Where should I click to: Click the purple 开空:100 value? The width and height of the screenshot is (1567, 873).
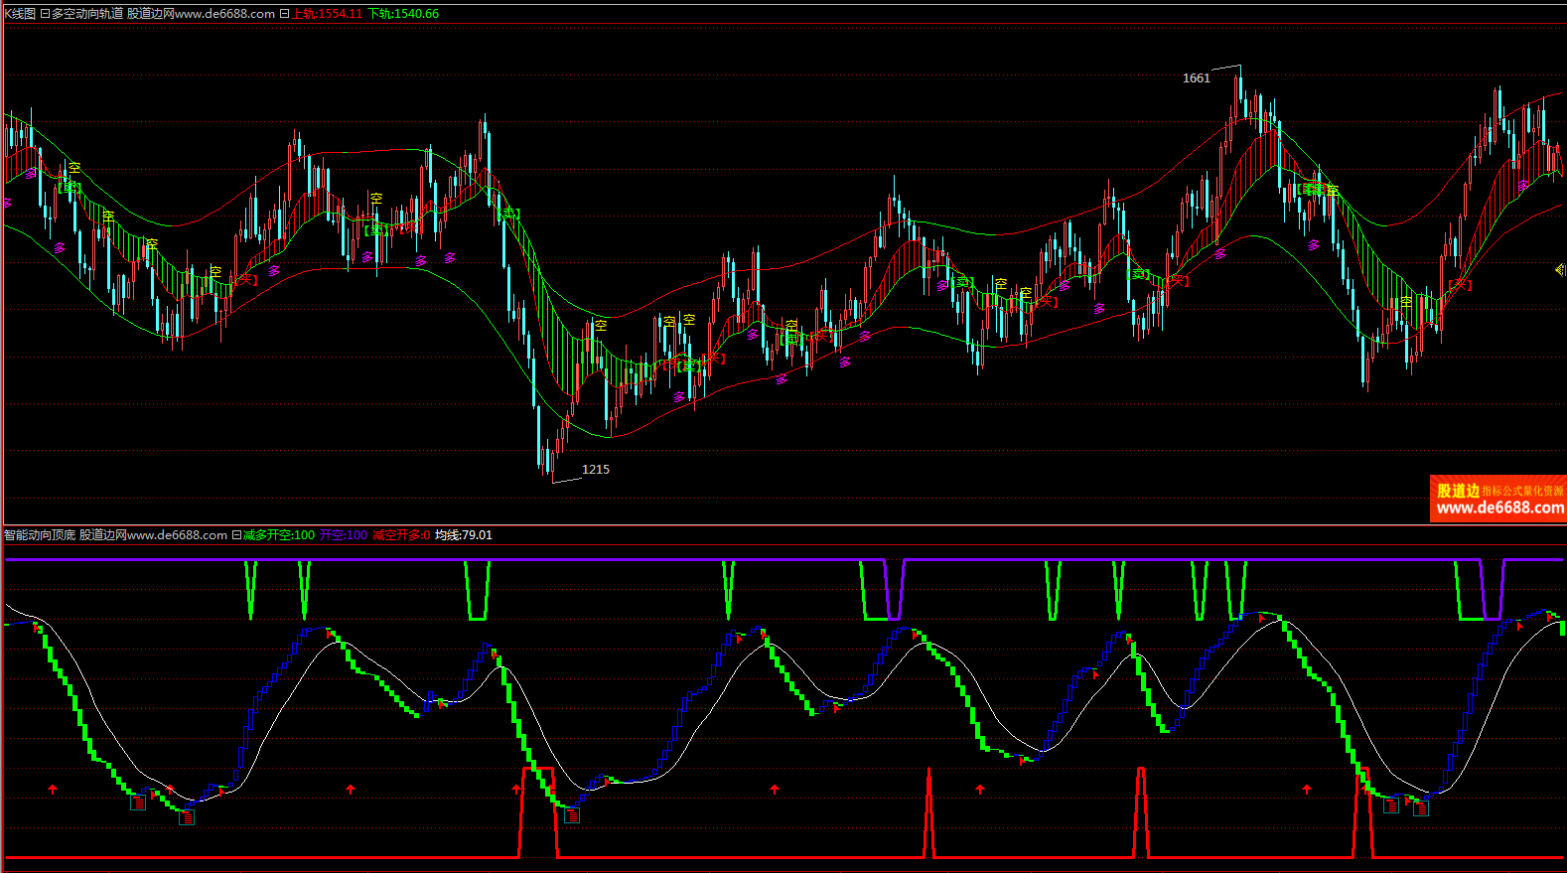tap(344, 535)
